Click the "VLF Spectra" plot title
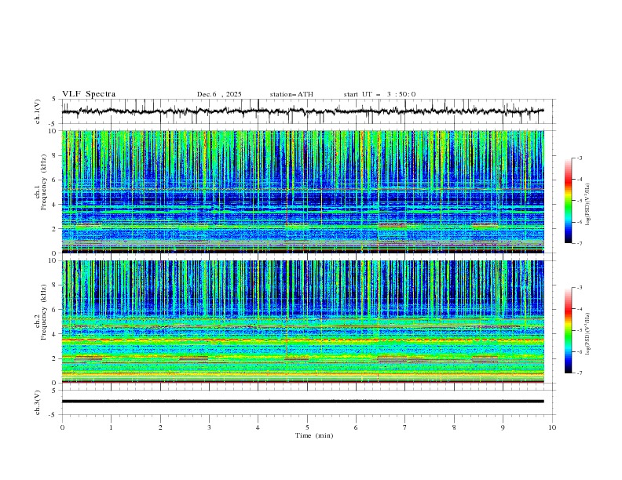The height and width of the screenshot is (480, 622). [89, 94]
